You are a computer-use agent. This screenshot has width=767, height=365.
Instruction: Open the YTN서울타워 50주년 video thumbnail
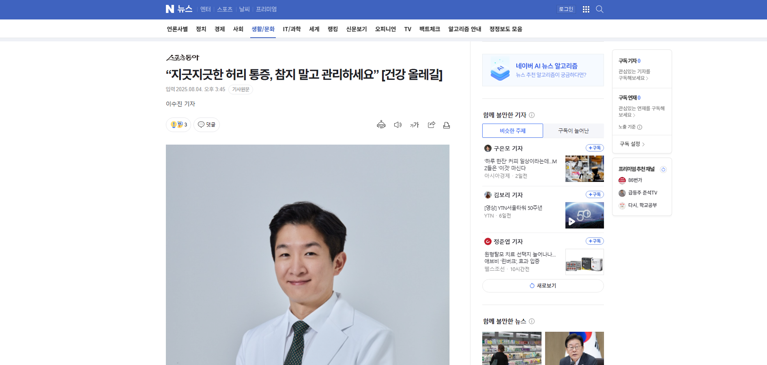pyautogui.click(x=584, y=215)
